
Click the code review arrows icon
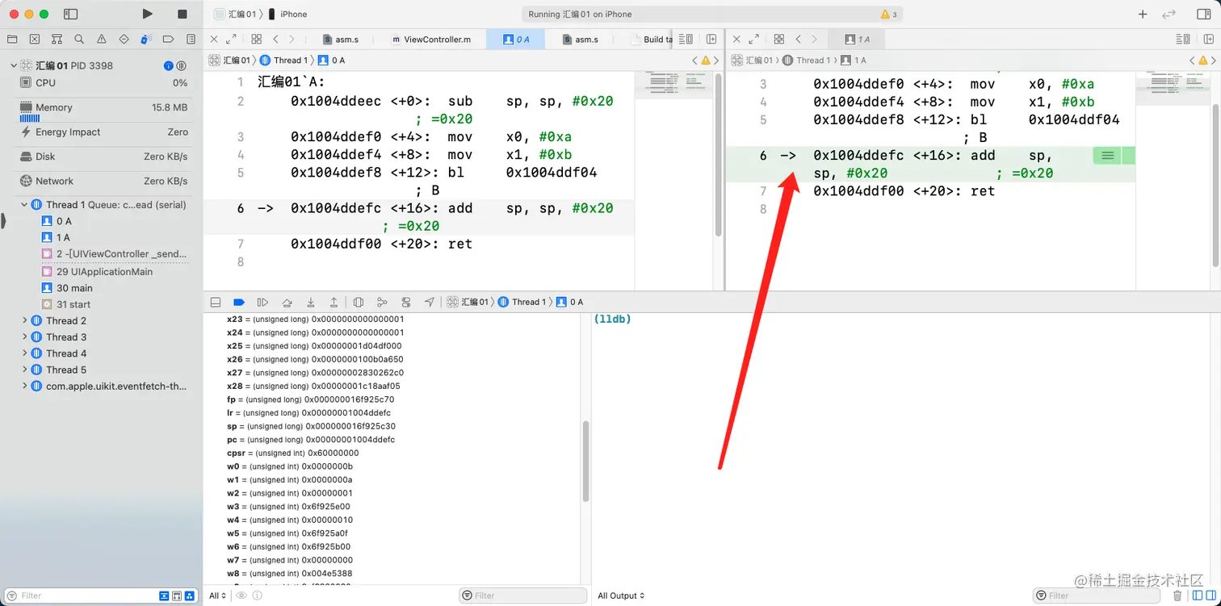coord(1169,14)
